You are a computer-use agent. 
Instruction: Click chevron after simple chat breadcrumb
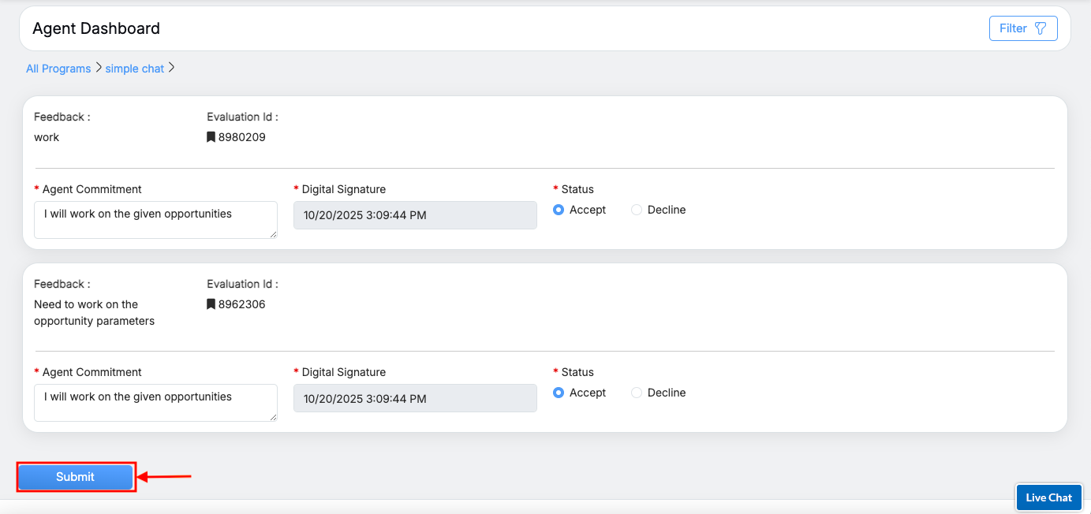tap(171, 68)
